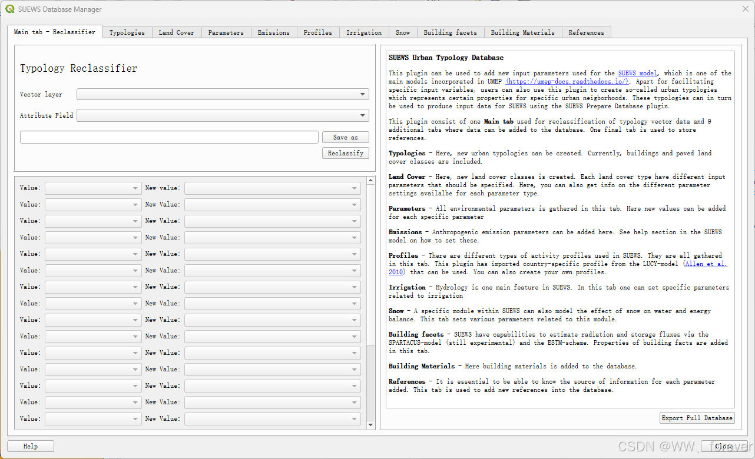Follow the SUEWS model hyperlink

point(638,74)
